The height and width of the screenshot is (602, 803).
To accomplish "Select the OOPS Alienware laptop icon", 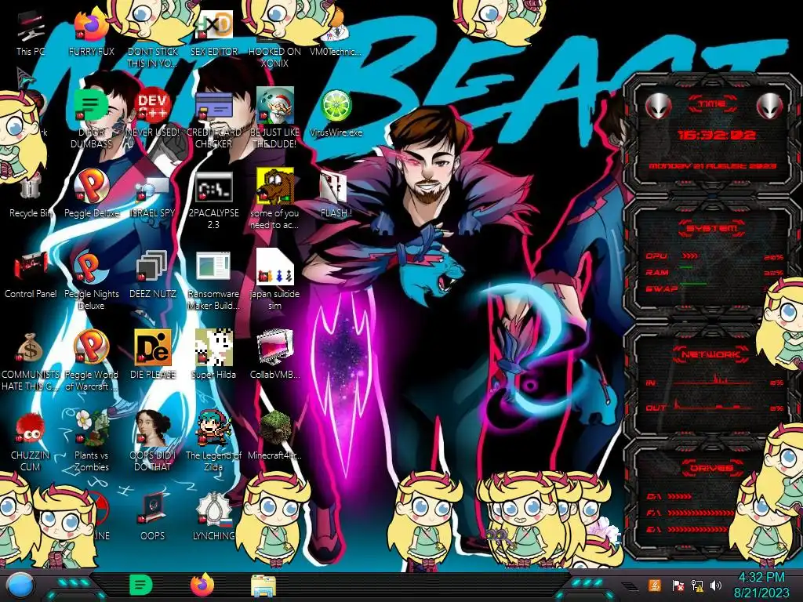I will 153,517.
